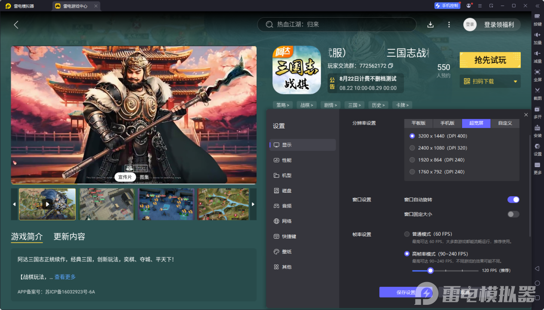
Task: Click the search field showing 热血江湖：归来
Action: 339,24
